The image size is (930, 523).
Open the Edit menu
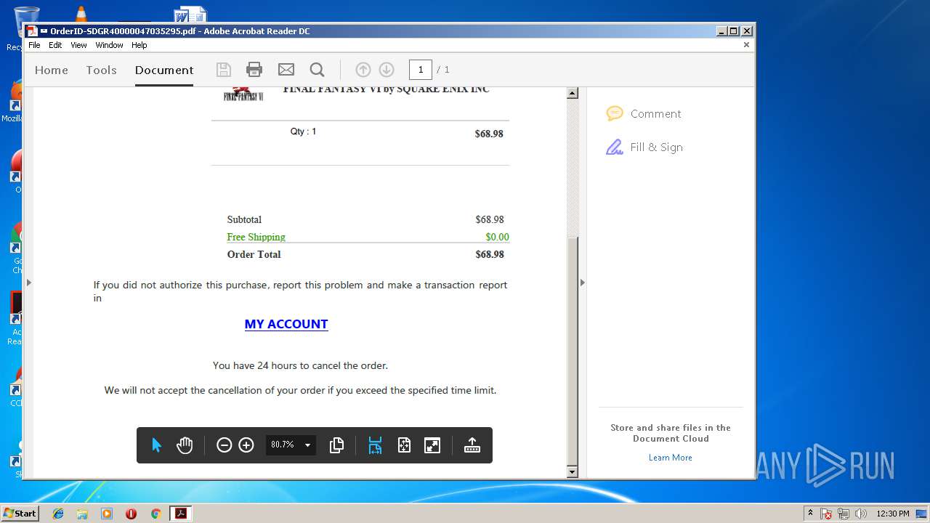click(55, 45)
